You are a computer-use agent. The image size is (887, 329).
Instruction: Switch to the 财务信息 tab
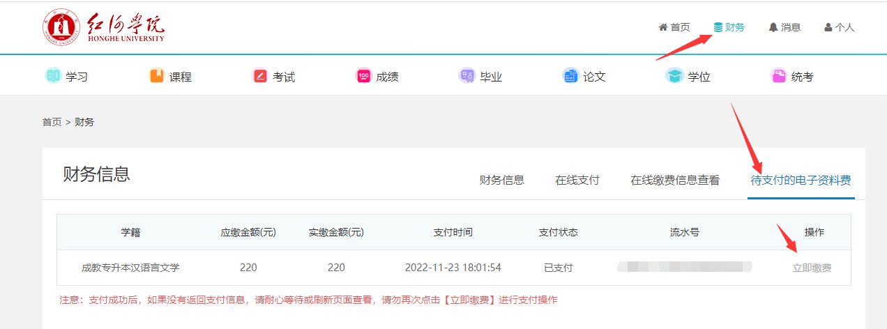click(x=502, y=180)
